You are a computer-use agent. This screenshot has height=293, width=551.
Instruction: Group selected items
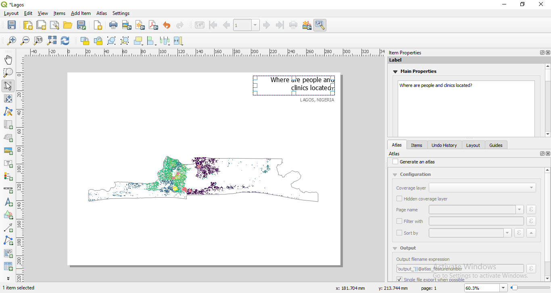112,41
